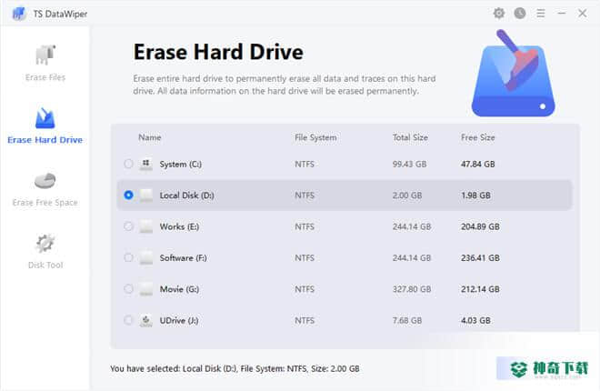Screen dimensions: 600x391
Task: Click the File System column header
Action: pos(315,137)
